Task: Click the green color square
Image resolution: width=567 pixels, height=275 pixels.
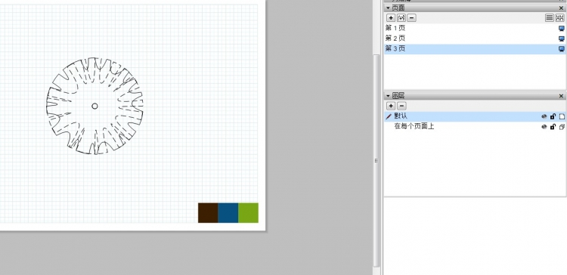Action: click(249, 213)
